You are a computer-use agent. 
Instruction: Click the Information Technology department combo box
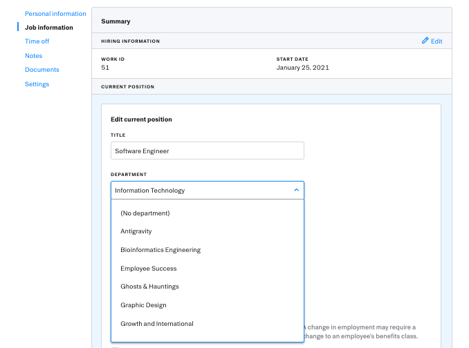[208, 190]
